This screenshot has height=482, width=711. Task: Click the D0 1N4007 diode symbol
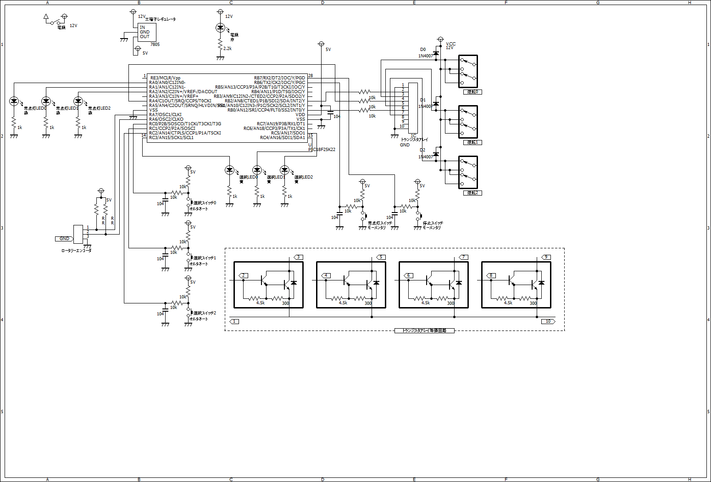(x=436, y=54)
